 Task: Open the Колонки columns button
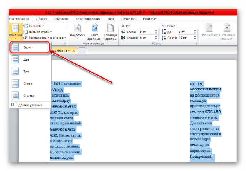(x=15, y=32)
